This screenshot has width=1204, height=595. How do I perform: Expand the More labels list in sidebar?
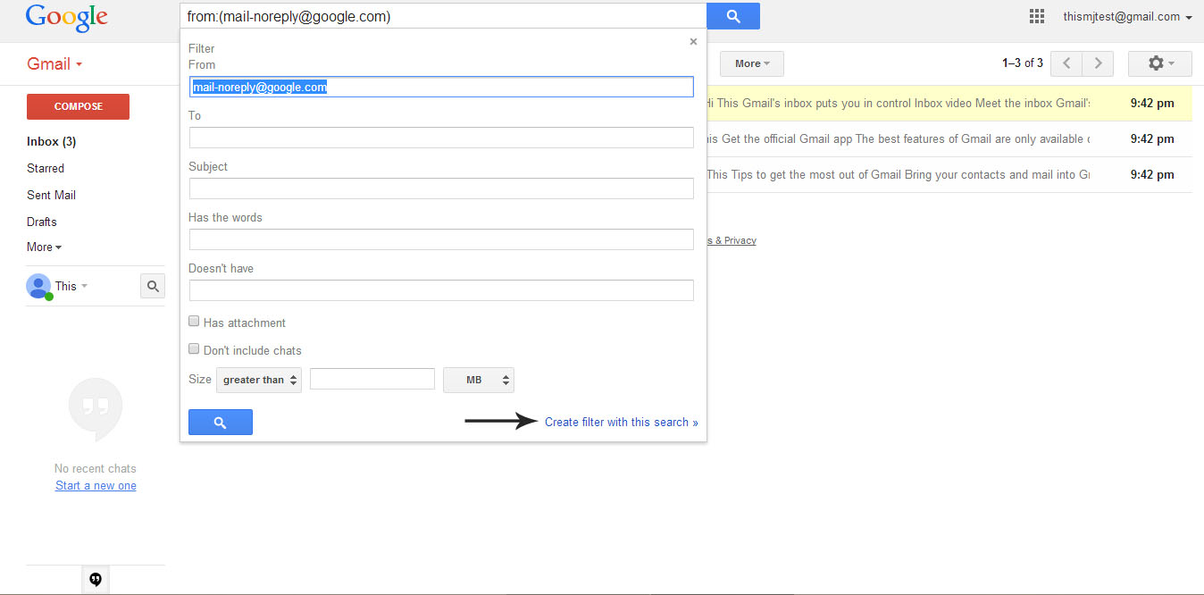[44, 247]
